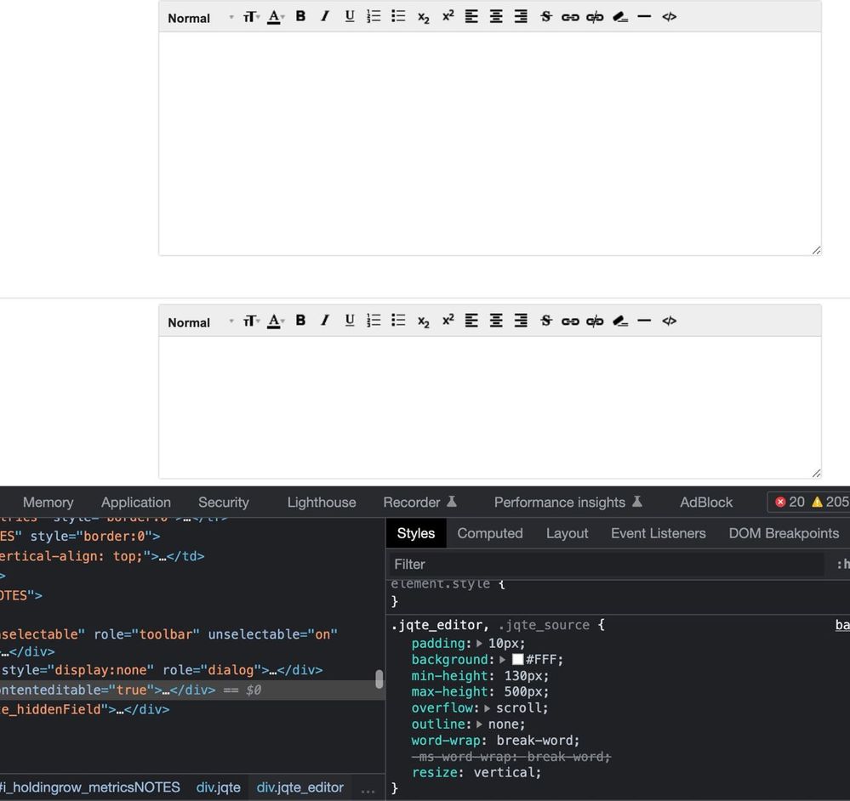850x801 pixels.
Task: Align text right in the top editor
Action: [521, 17]
